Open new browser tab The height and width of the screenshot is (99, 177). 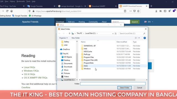coord(151,6)
